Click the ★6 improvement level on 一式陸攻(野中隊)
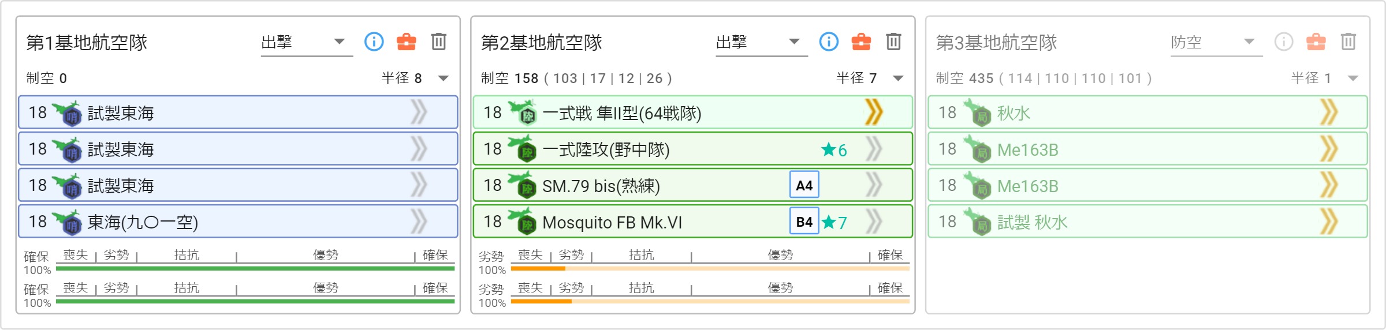This screenshot has width=1386, height=330. pyautogui.click(x=834, y=150)
